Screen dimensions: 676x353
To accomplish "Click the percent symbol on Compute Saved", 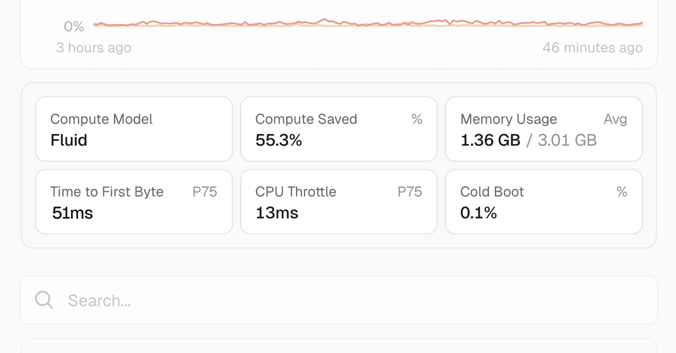I will tap(417, 119).
